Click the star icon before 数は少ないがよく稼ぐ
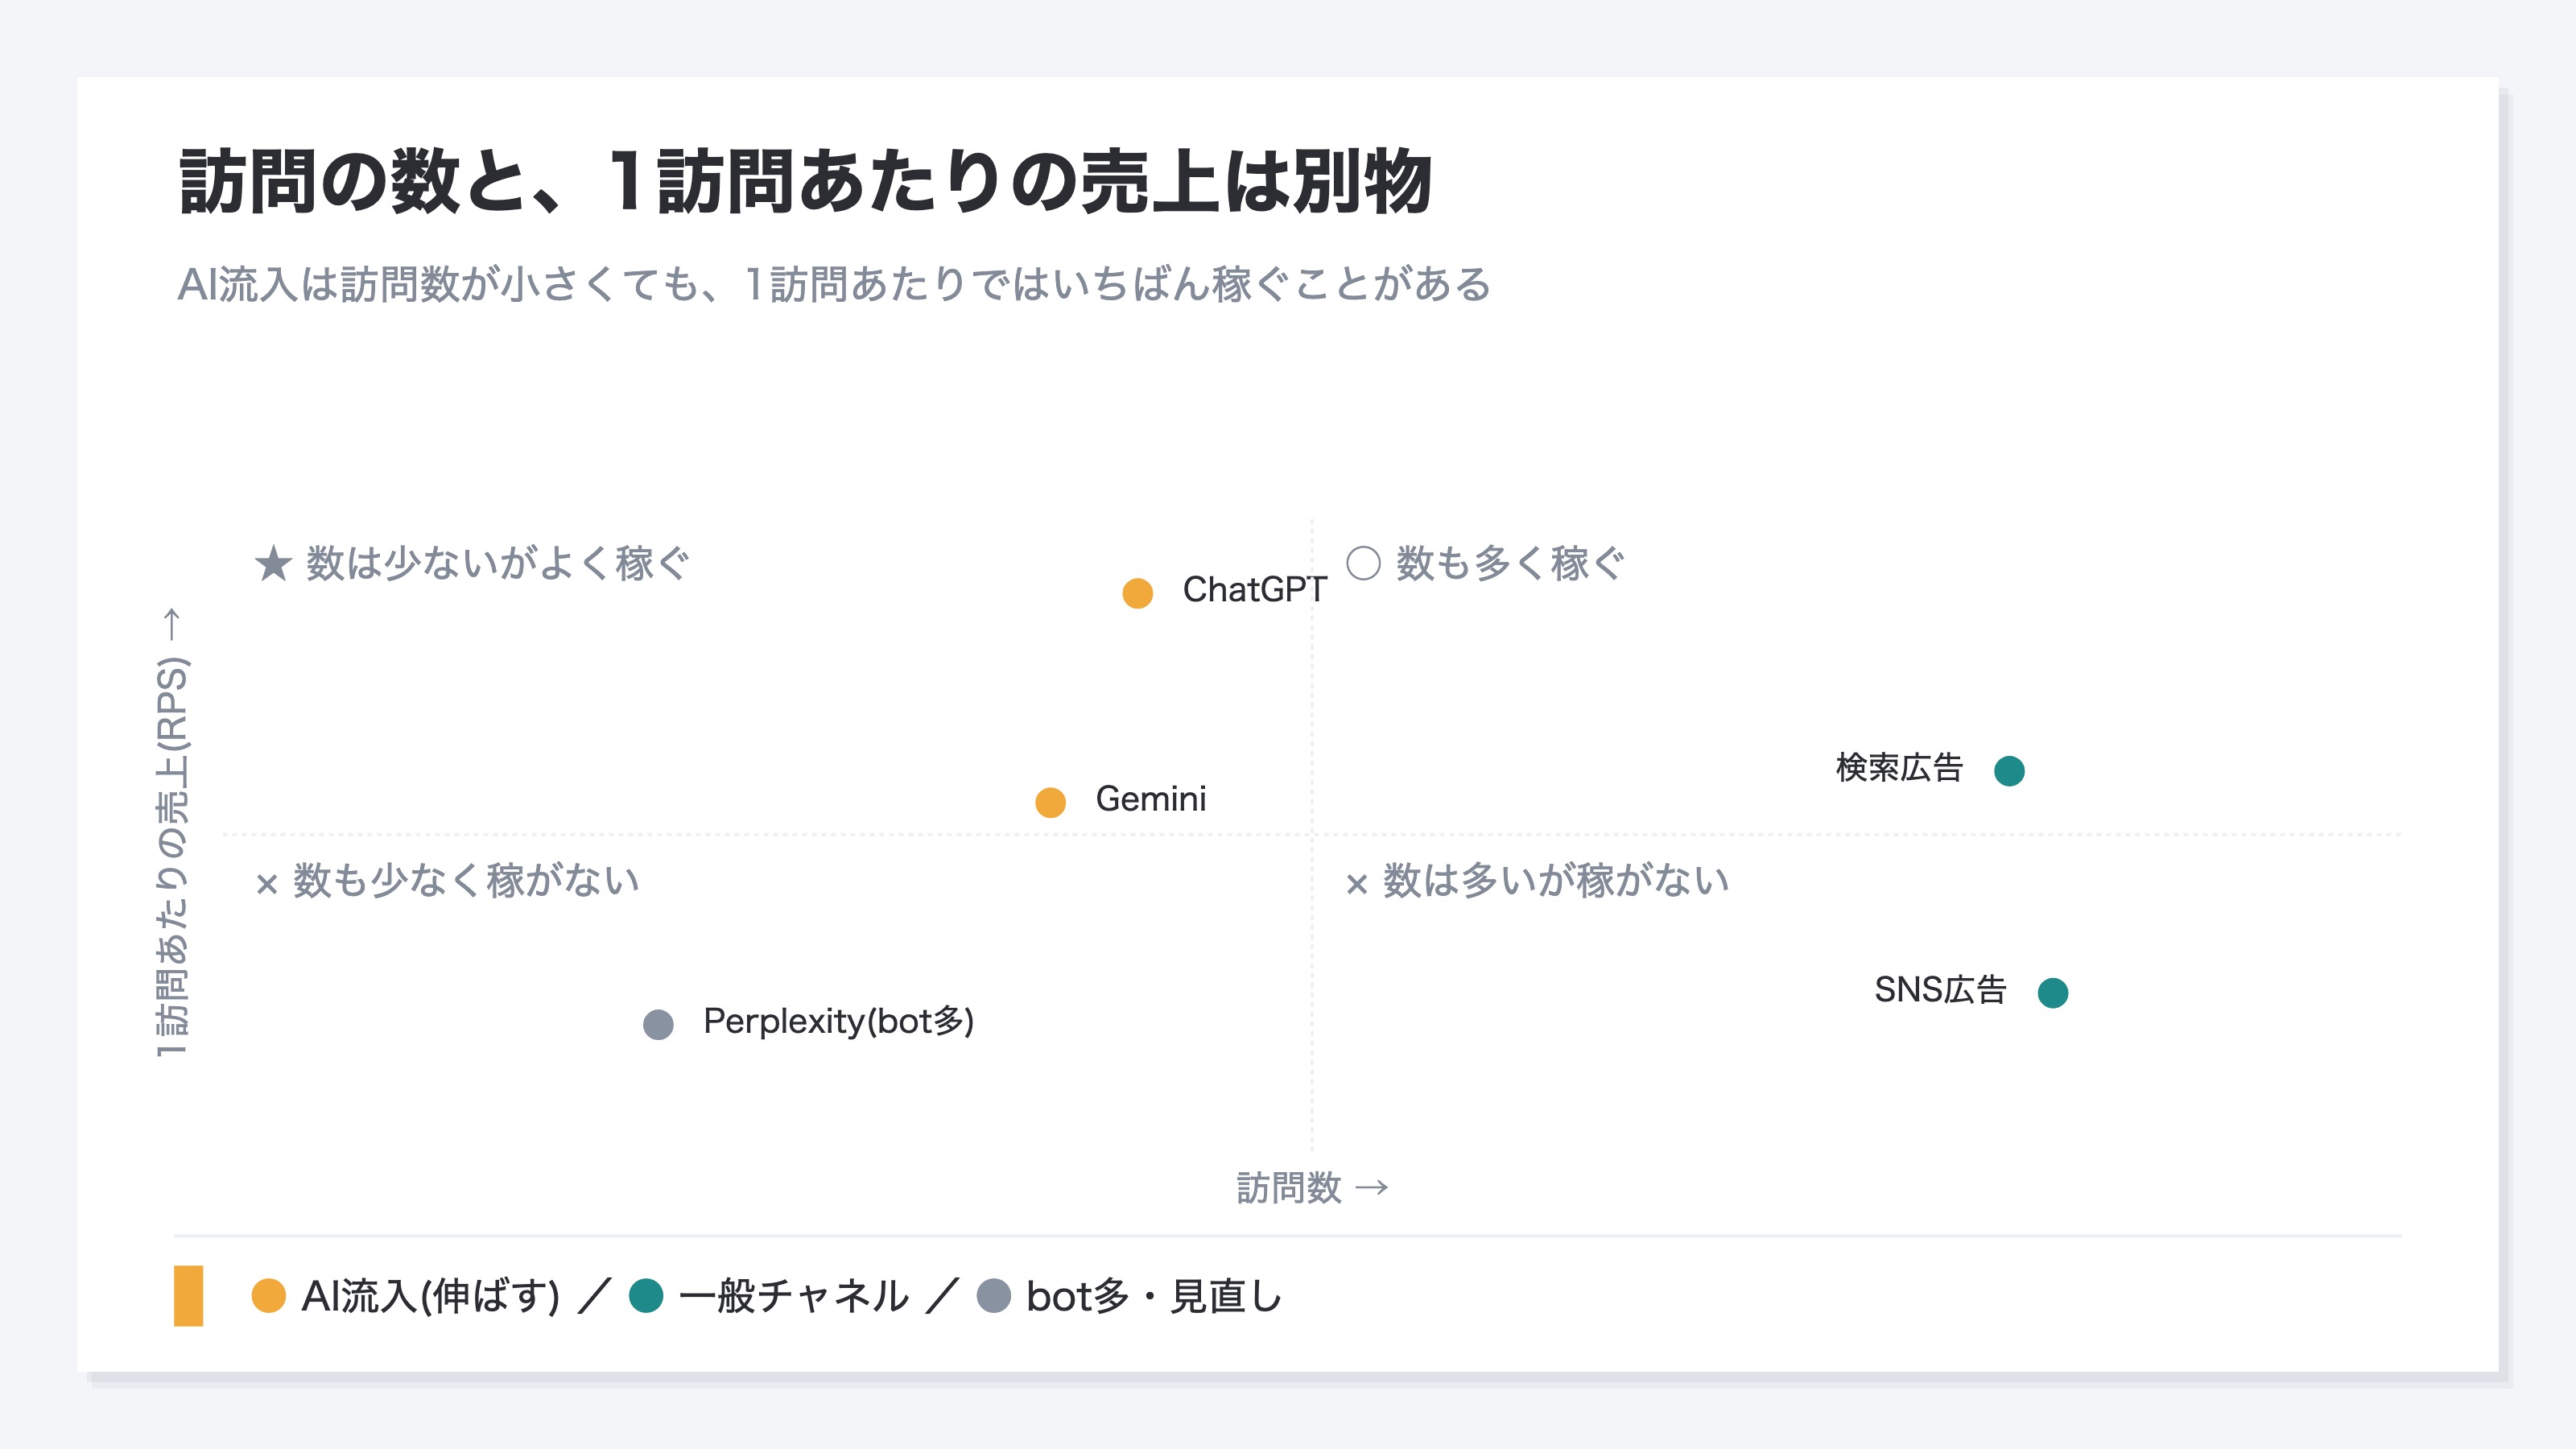 click(x=273, y=563)
